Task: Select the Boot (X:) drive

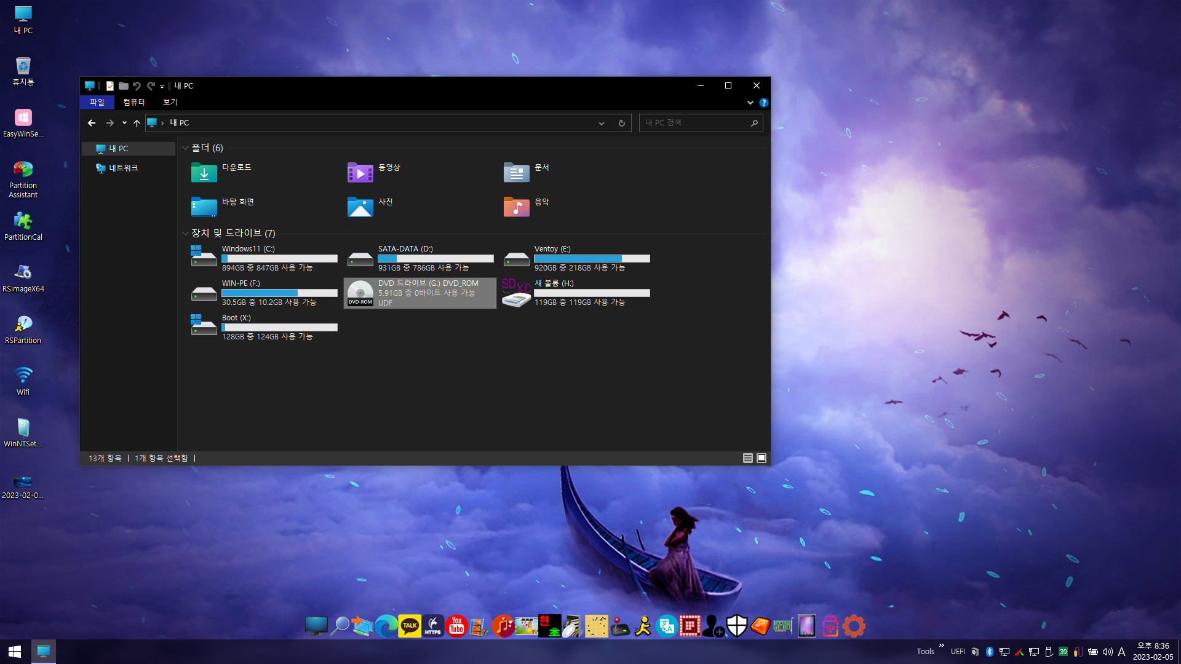Action: (x=264, y=327)
